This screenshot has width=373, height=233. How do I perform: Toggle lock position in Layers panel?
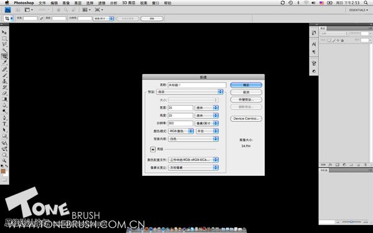[338, 40]
